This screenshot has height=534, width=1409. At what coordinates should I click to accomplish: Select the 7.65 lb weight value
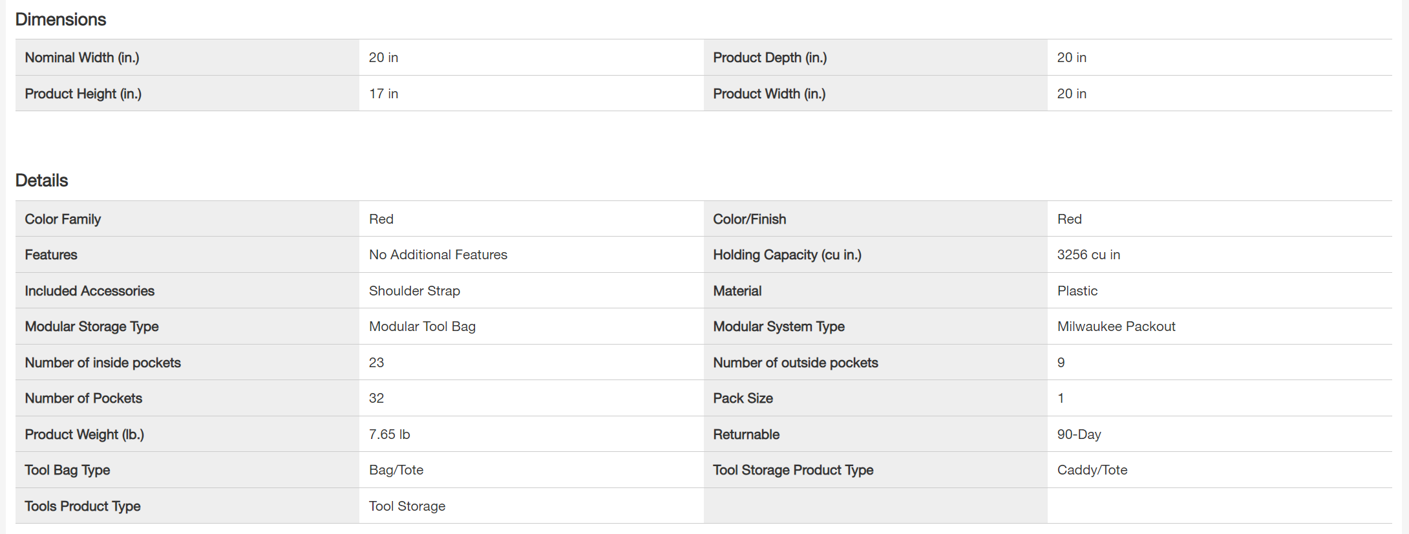pos(389,434)
